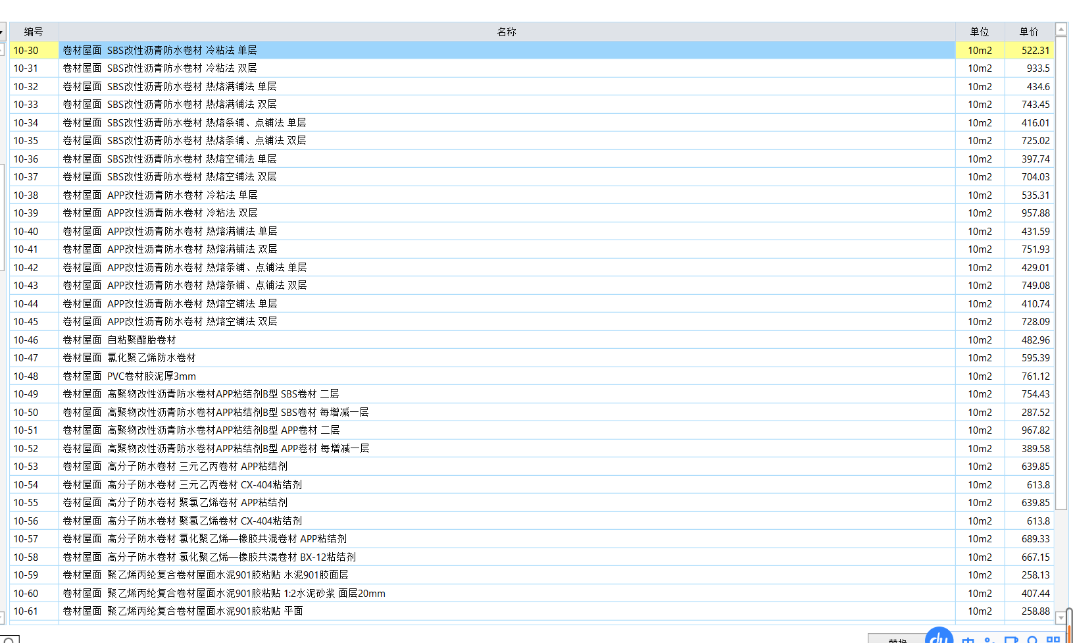Click the 名称 column header

(507, 32)
